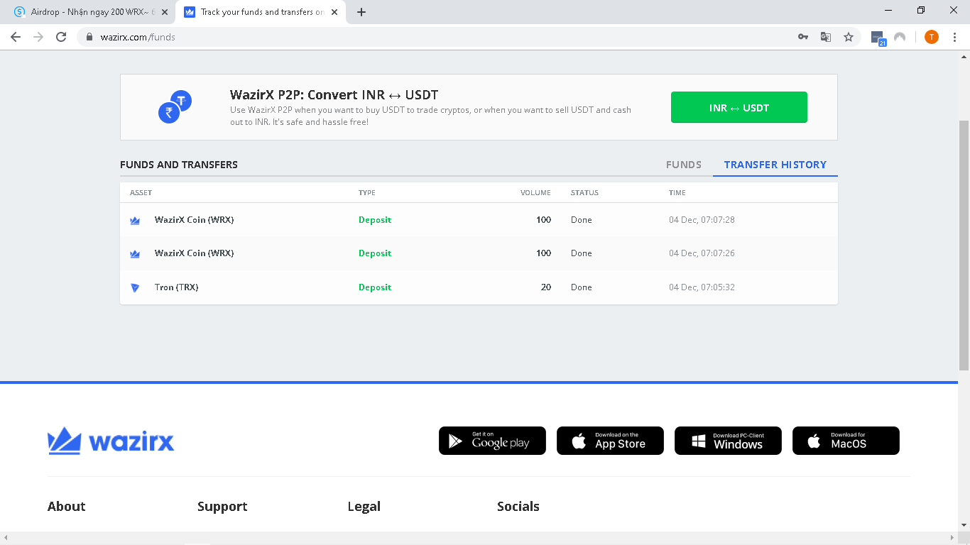Select the Transfer History tab
The width and height of the screenshot is (970, 545).
pos(775,165)
